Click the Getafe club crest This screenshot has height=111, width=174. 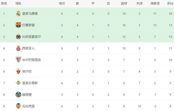(x=18, y=95)
